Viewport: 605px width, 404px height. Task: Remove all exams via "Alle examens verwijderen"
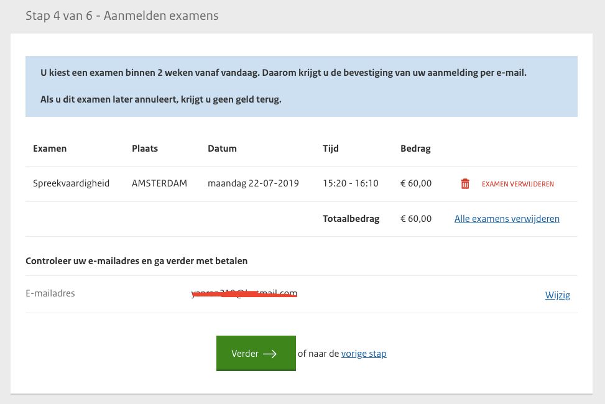click(x=507, y=219)
